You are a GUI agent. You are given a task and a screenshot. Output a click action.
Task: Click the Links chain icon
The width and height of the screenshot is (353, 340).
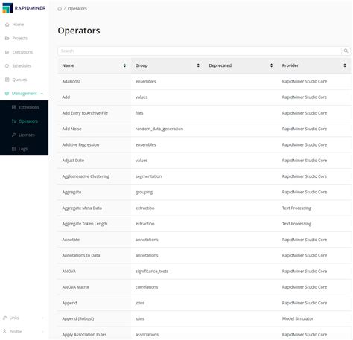(4, 318)
